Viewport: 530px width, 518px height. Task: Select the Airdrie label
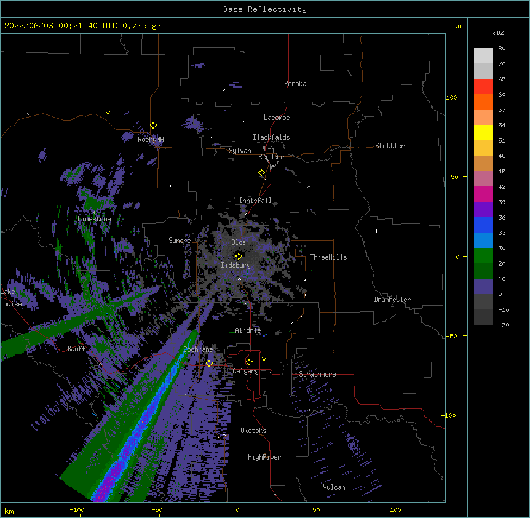pos(248,330)
